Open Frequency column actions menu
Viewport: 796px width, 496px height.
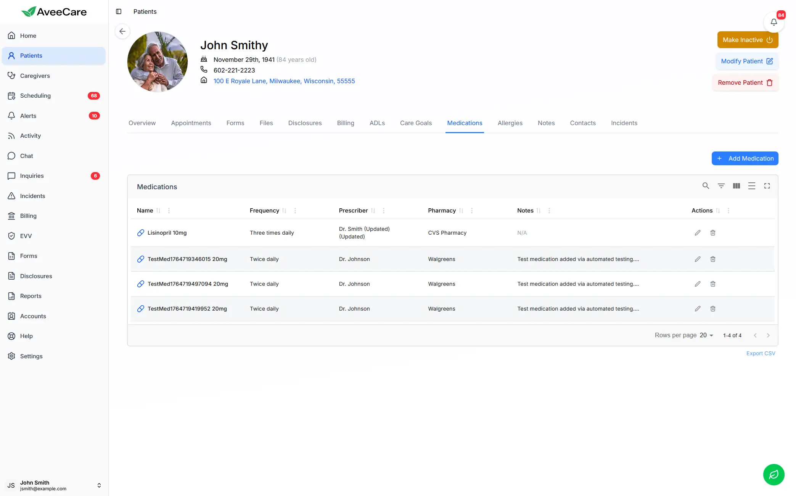295,211
